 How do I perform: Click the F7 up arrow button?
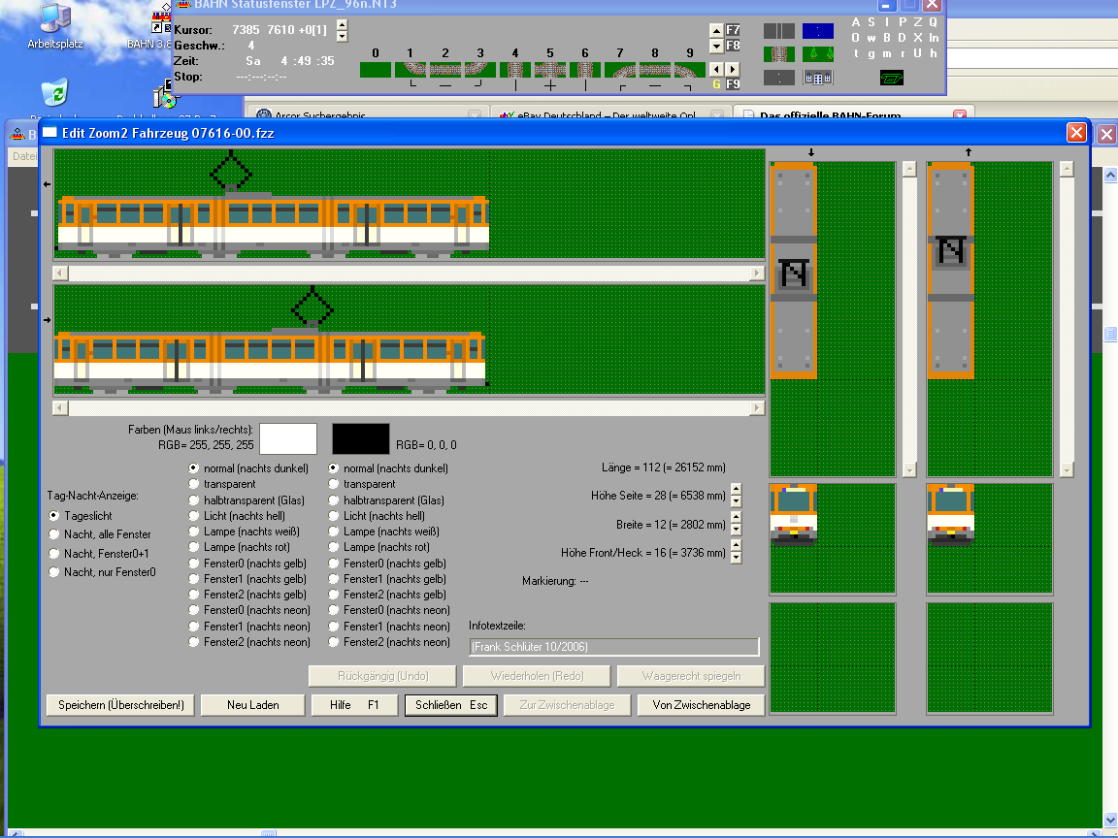[716, 30]
